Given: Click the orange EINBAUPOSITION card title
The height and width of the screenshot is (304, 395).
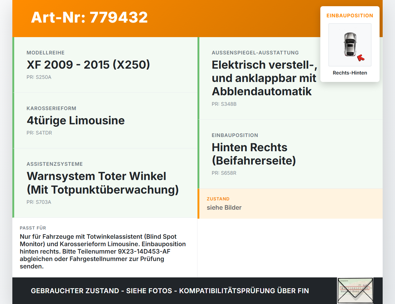Looking at the screenshot, I should pos(350,15).
